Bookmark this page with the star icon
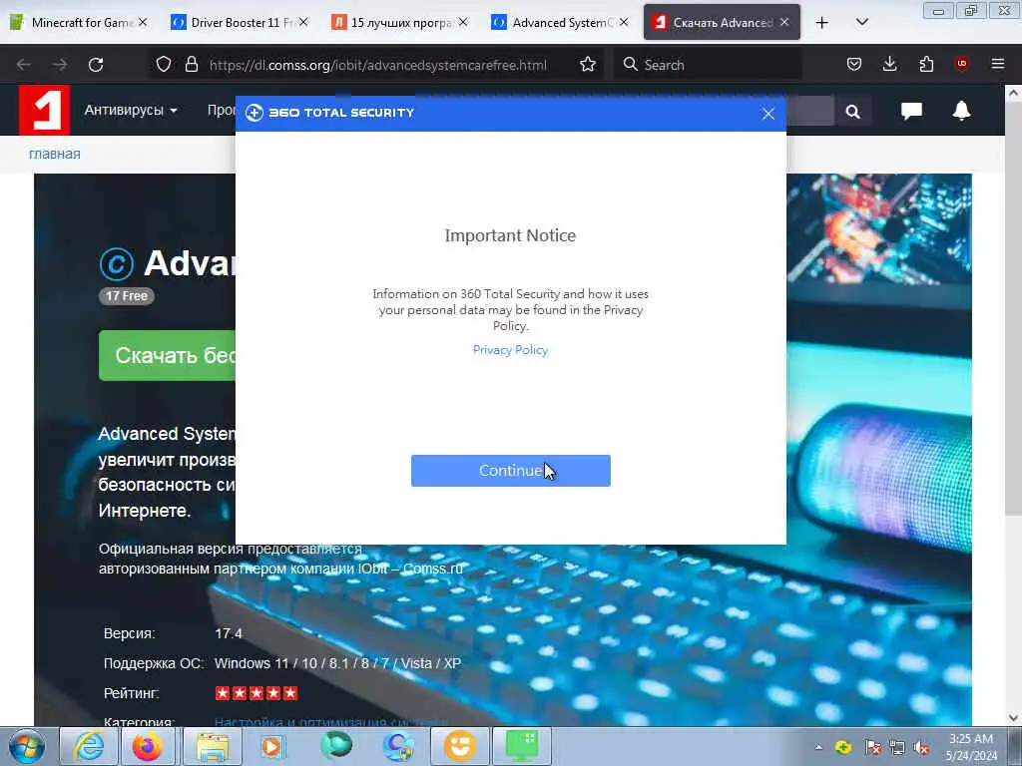 [588, 65]
